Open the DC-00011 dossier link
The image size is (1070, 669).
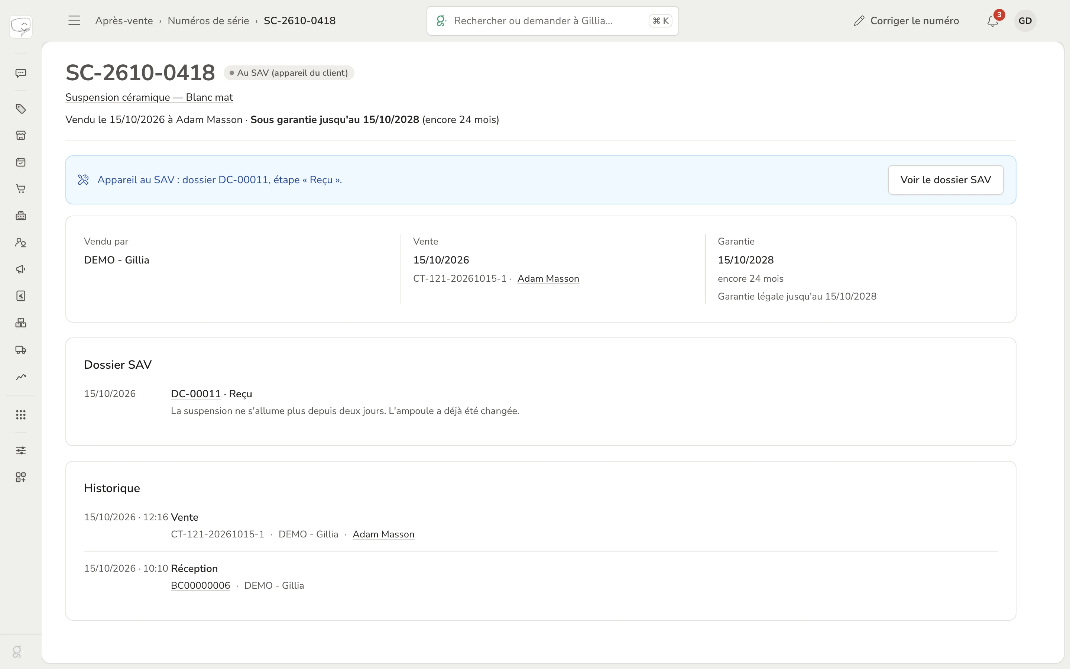(x=195, y=394)
